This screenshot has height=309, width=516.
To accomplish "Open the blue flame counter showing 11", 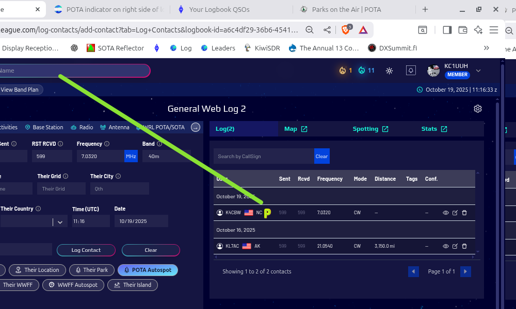I will click(x=366, y=70).
